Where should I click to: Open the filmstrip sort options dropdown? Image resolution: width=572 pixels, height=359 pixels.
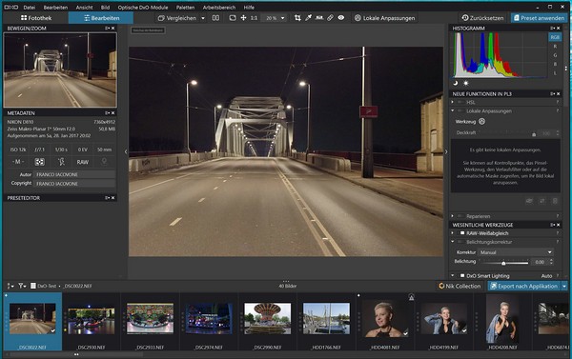coord(10,286)
